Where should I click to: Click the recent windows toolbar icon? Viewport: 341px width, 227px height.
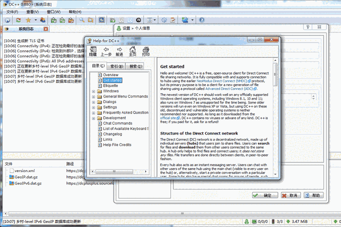click(150, 20)
